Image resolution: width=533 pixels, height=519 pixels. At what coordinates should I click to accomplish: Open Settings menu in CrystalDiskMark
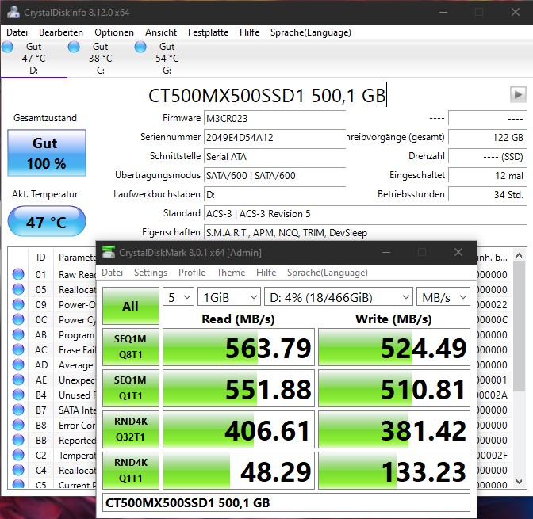[151, 273]
